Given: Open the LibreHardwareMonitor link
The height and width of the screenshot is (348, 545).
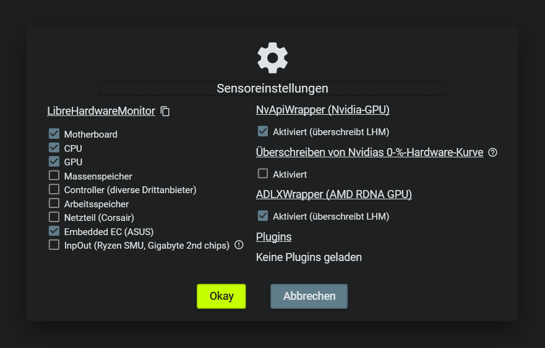Looking at the screenshot, I should point(101,112).
